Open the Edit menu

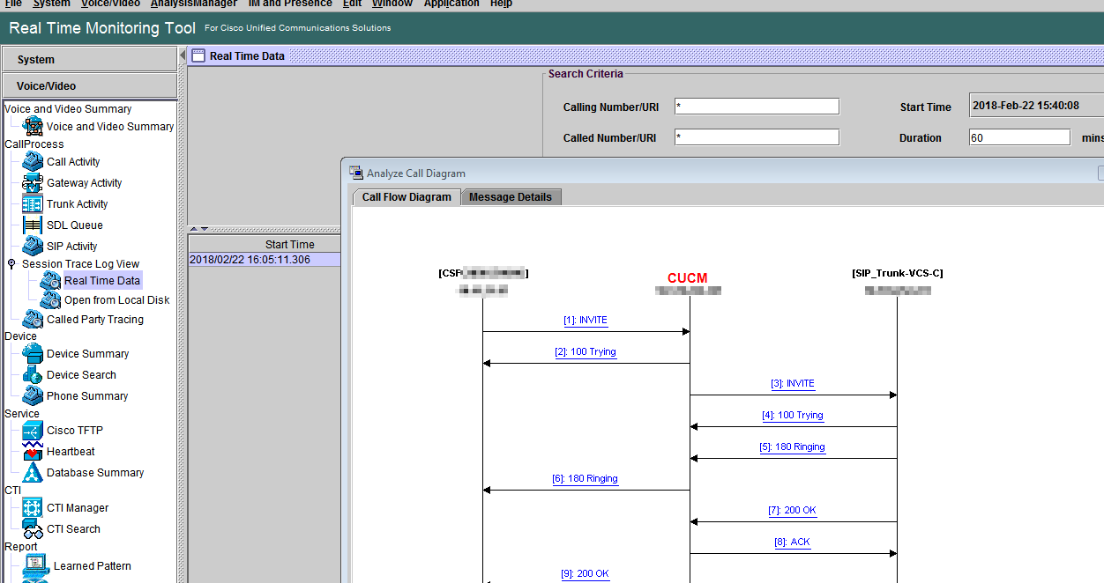tap(352, 4)
